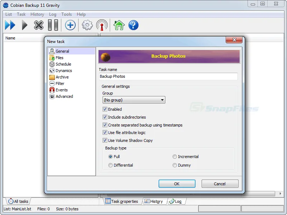This screenshot has height=215, width=287.
Task: Click the Size: 0 bytes status entry
Action: 67,209
